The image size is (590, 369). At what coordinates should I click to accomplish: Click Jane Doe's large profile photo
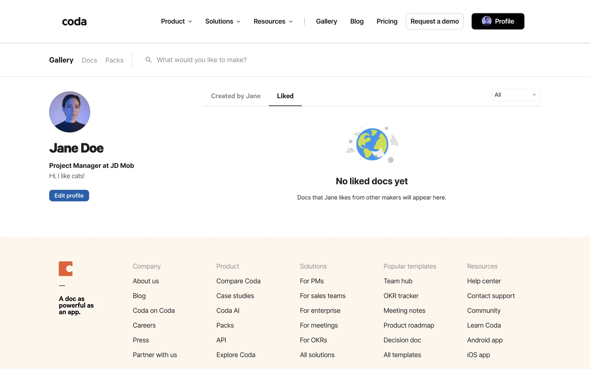coord(69,112)
